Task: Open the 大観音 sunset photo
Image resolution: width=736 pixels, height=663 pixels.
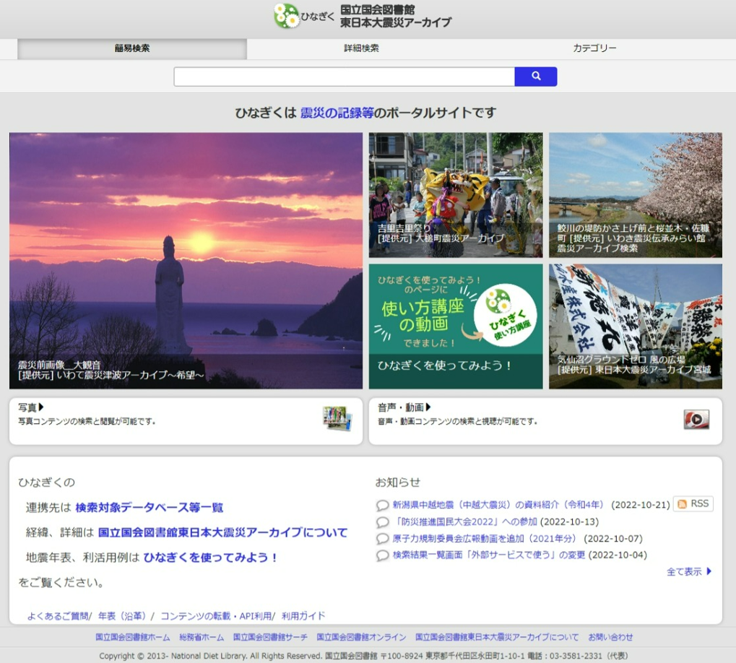Action: click(x=186, y=261)
